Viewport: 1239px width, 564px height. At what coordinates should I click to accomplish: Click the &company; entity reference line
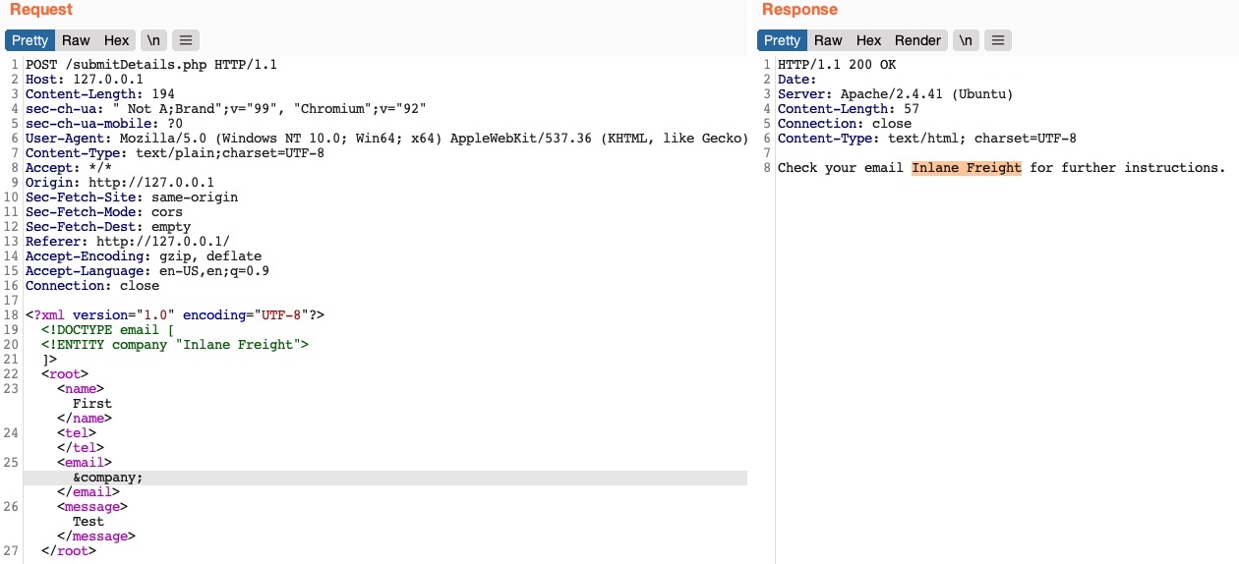point(107,478)
